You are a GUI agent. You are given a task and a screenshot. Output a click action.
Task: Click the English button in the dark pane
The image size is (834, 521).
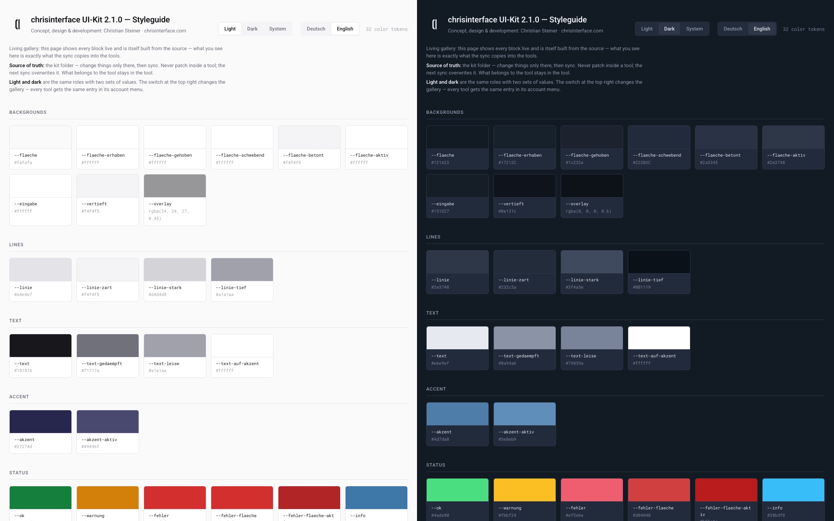[762, 29]
